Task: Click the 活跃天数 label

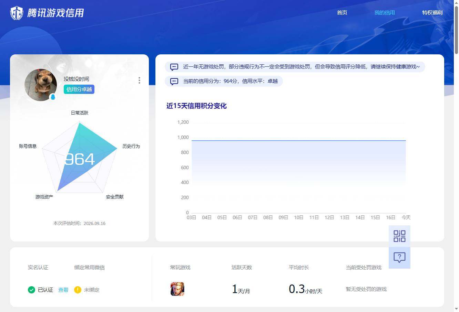Action: (x=242, y=267)
